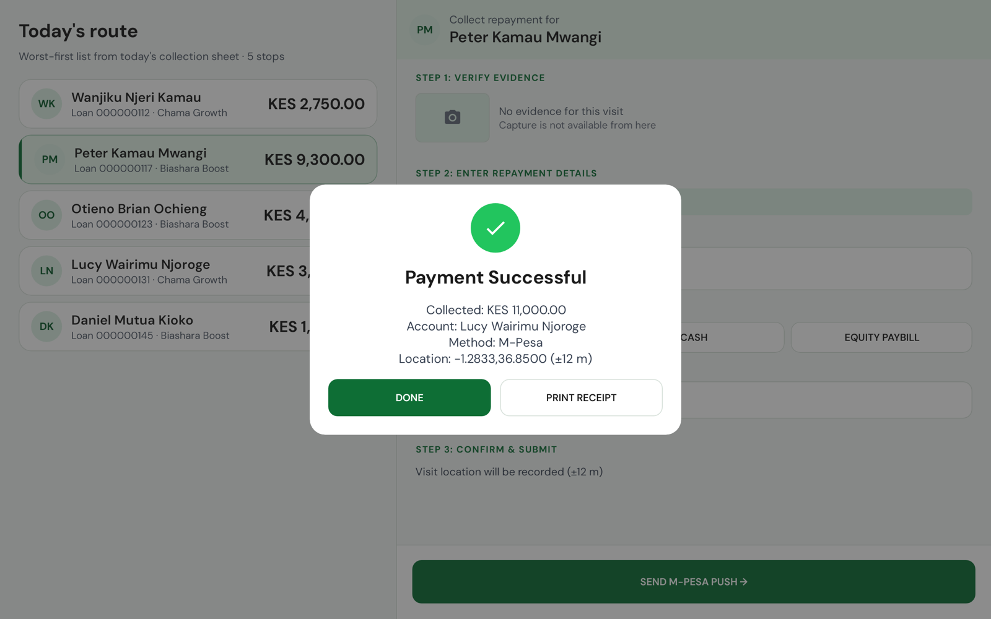Click the green success checkmark icon
This screenshot has height=619, width=991.
495,228
